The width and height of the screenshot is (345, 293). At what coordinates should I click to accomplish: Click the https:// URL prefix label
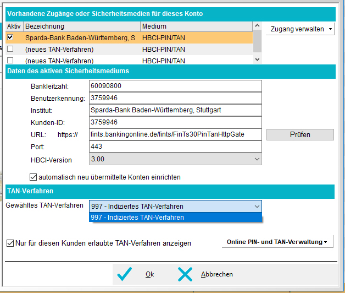pos(68,135)
